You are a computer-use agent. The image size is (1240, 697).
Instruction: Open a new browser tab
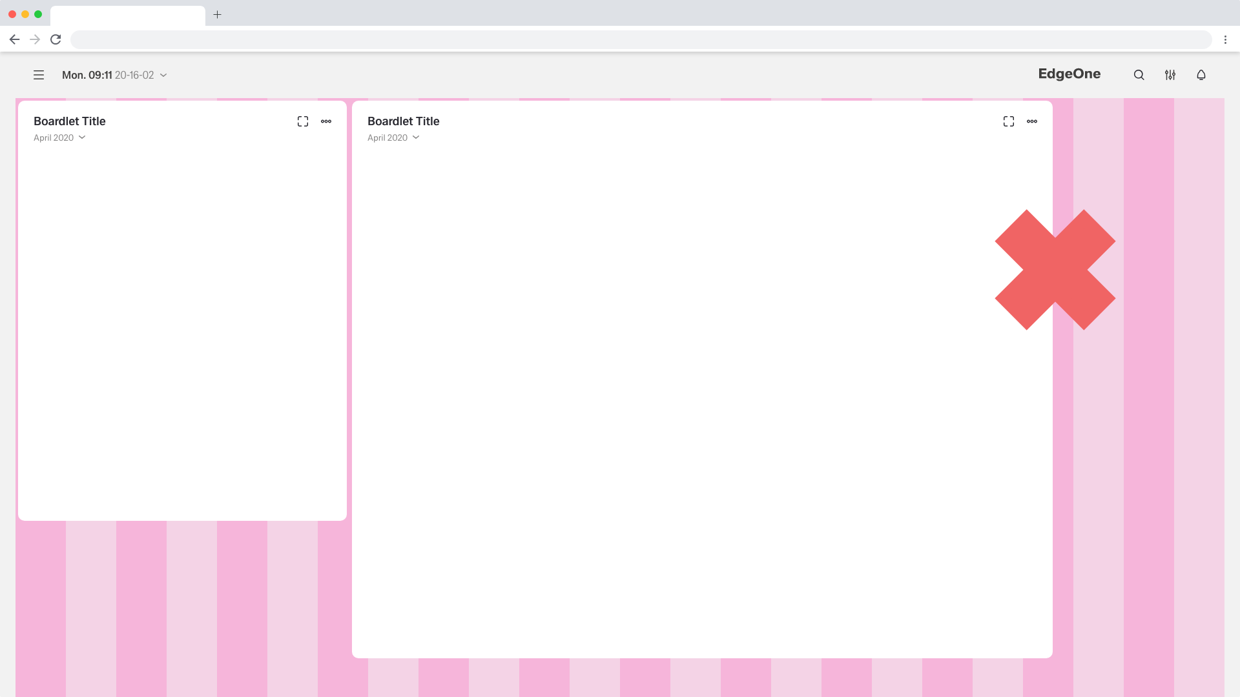click(x=218, y=14)
